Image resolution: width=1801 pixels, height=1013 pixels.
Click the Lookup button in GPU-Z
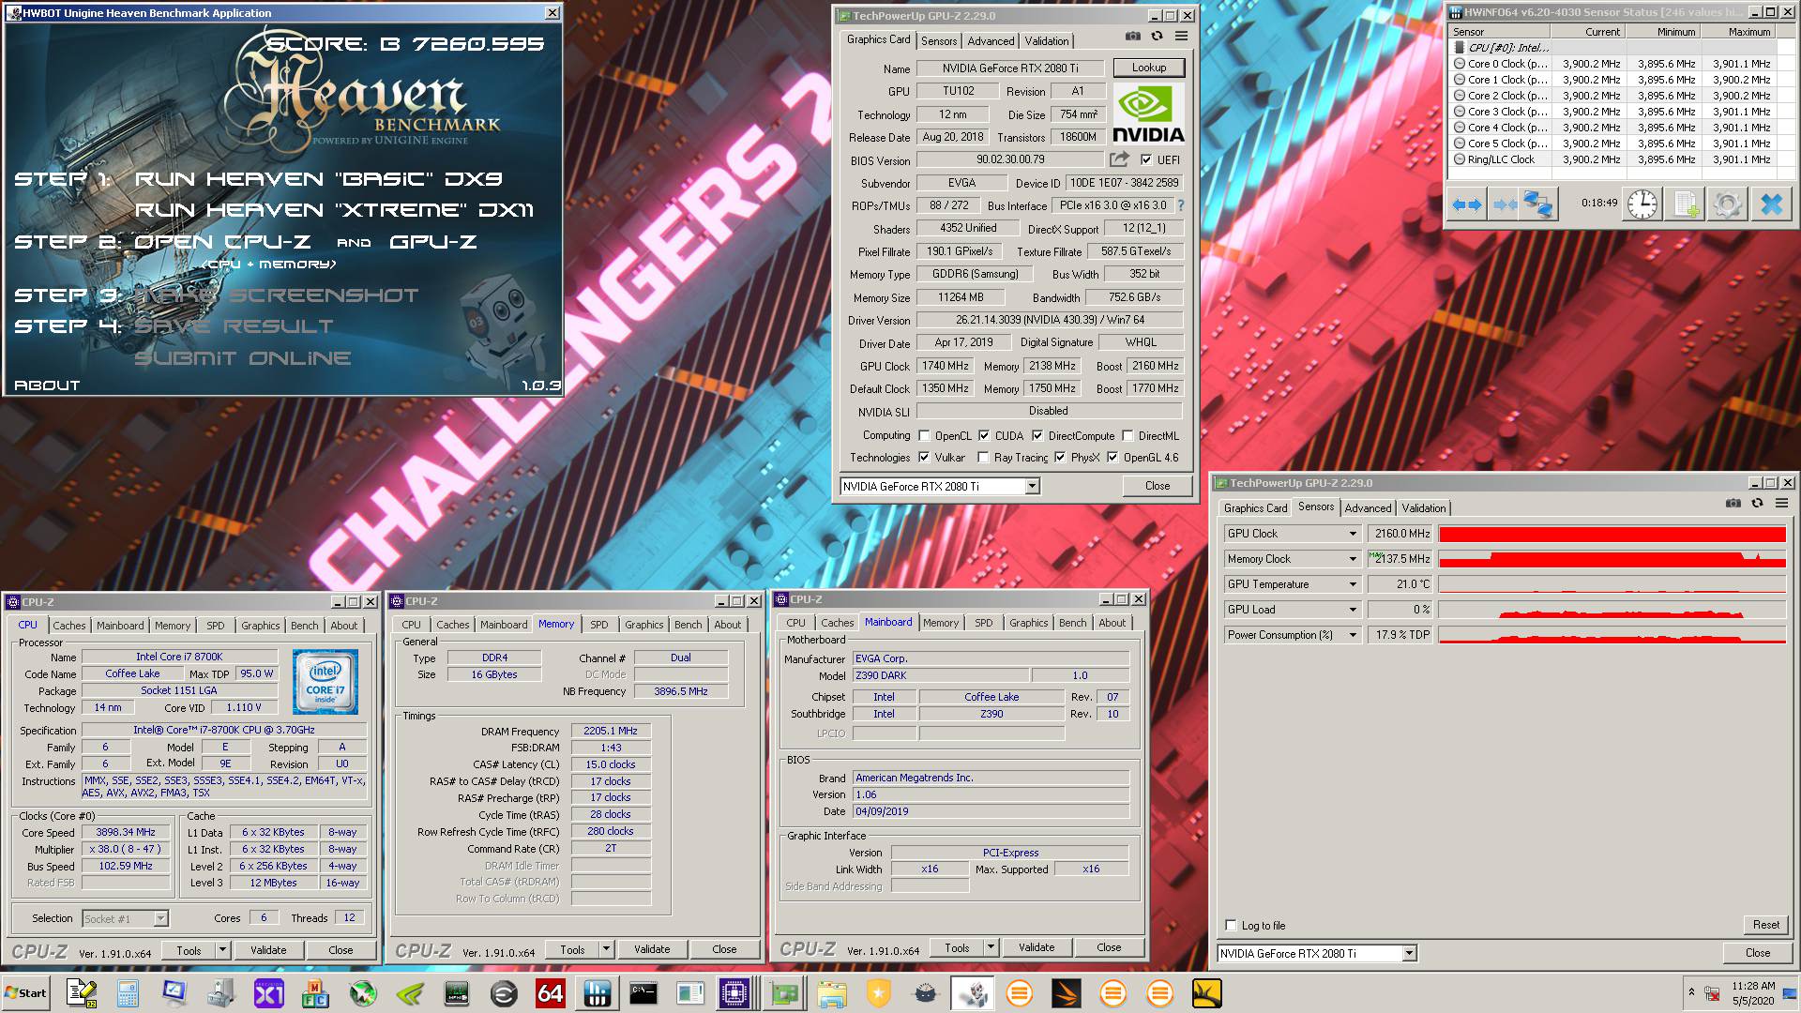click(1148, 68)
